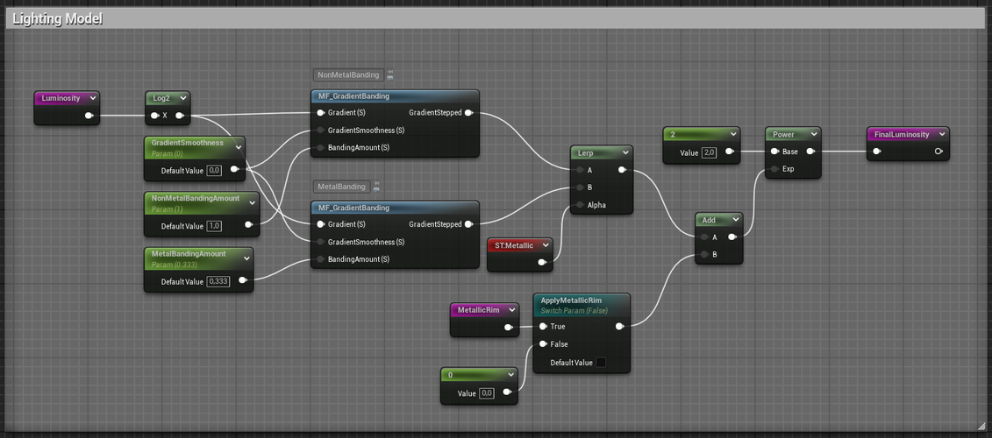This screenshot has height=438, width=992.
Task: Expand the Power node chevron
Action: 814,134
